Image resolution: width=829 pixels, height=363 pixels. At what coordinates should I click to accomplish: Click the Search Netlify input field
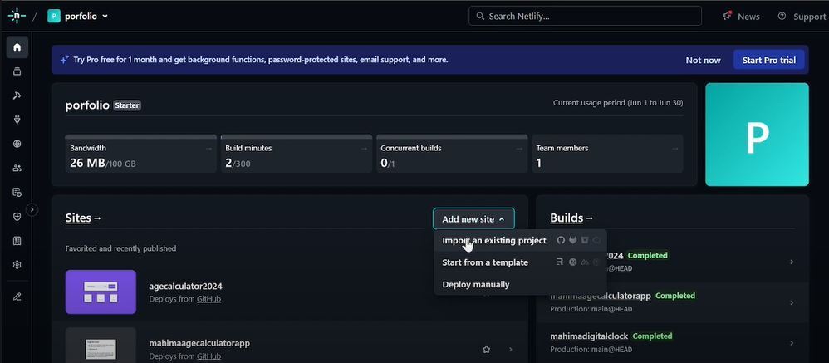[x=585, y=16]
